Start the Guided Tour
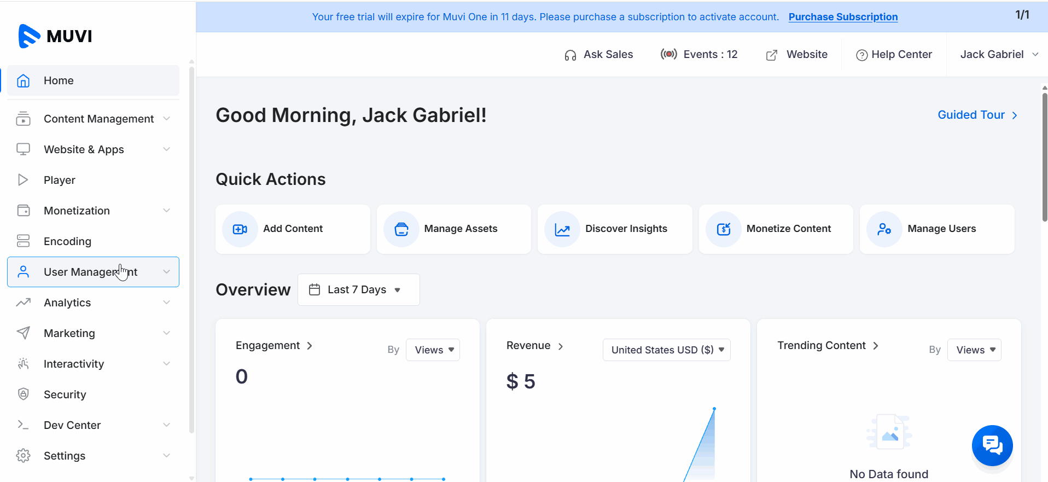 tap(977, 115)
